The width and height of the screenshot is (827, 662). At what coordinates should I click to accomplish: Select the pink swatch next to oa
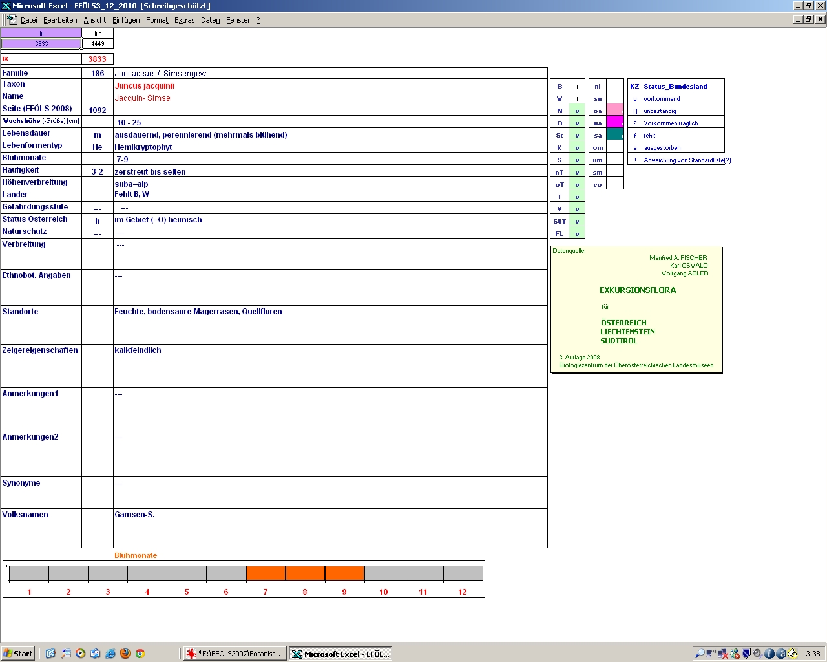[x=615, y=110]
